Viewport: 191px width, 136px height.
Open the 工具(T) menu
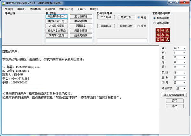[x=81, y=9]
